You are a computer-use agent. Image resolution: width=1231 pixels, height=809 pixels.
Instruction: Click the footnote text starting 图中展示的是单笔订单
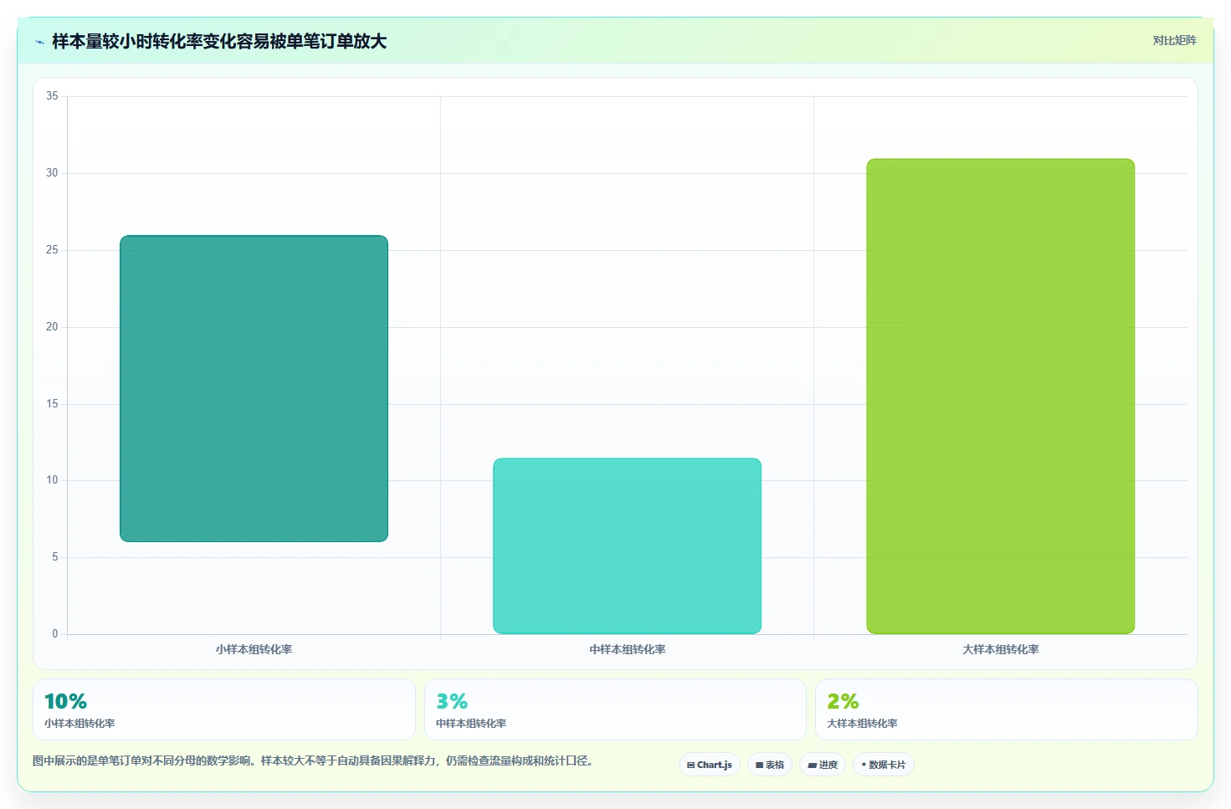pyautogui.click(x=313, y=760)
